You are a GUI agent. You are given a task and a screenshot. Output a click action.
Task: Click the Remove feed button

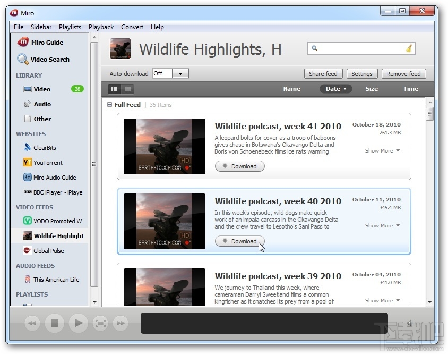point(403,74)
